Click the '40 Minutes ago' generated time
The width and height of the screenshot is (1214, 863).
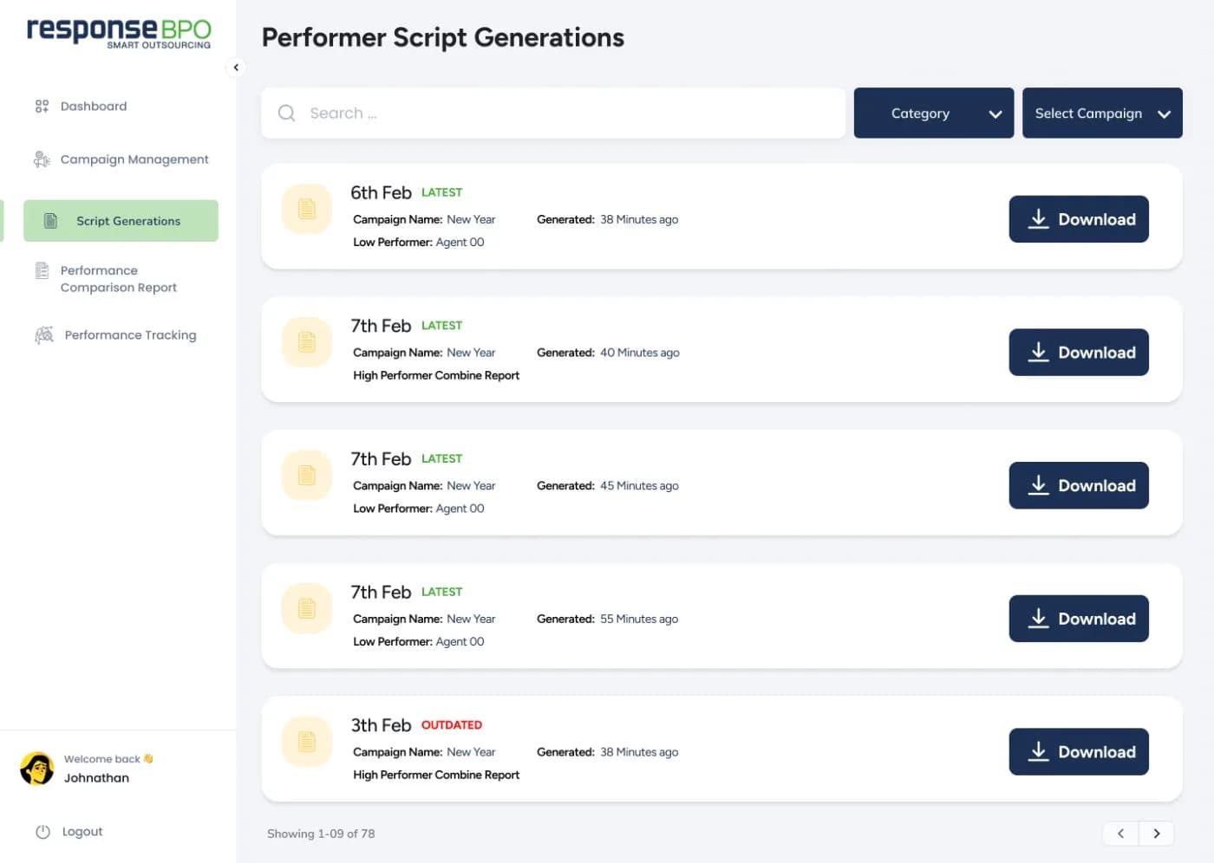coord(640,353)
